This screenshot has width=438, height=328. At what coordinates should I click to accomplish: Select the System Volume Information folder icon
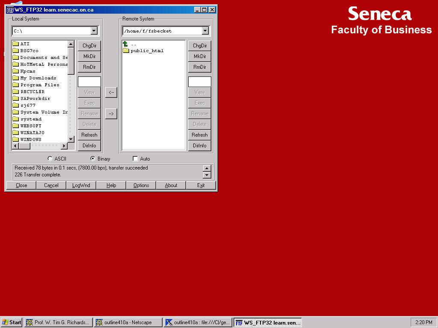[x=16, y=112]
